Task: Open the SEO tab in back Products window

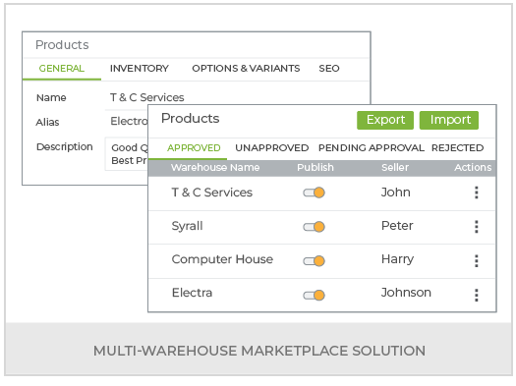Action: tap(329, 69)
